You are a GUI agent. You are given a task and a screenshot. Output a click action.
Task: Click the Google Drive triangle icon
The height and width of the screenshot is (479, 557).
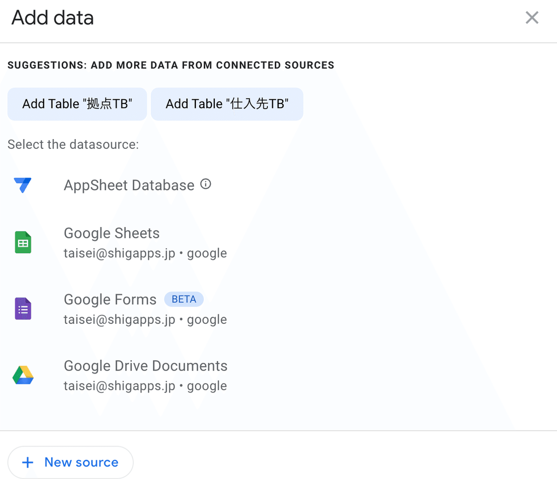(23, 375)
